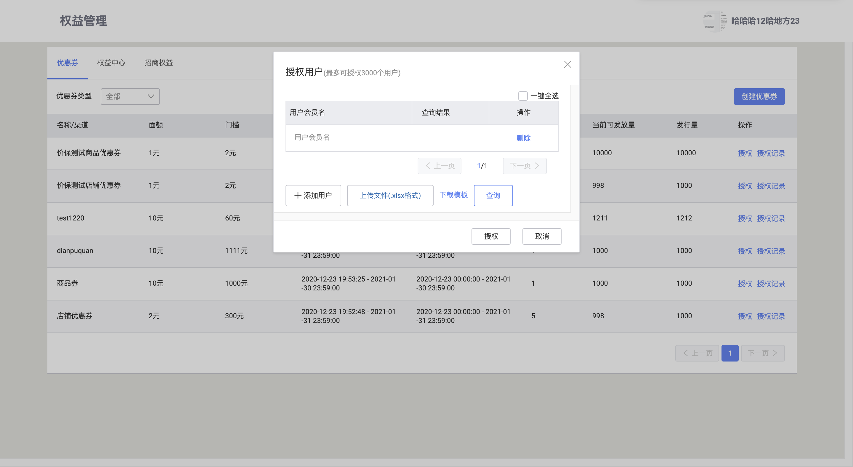853x467 pixels.
Task: Select the dianpuquan name cell
Action: (75, 251)
